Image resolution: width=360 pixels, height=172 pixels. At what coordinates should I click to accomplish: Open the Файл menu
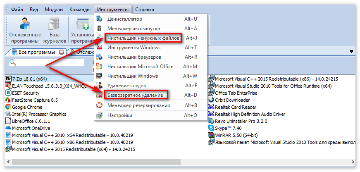tap(17, 9)
